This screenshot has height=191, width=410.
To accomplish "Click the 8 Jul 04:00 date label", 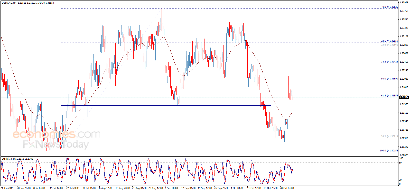I will pyautogui.click(x=39, y=188).
